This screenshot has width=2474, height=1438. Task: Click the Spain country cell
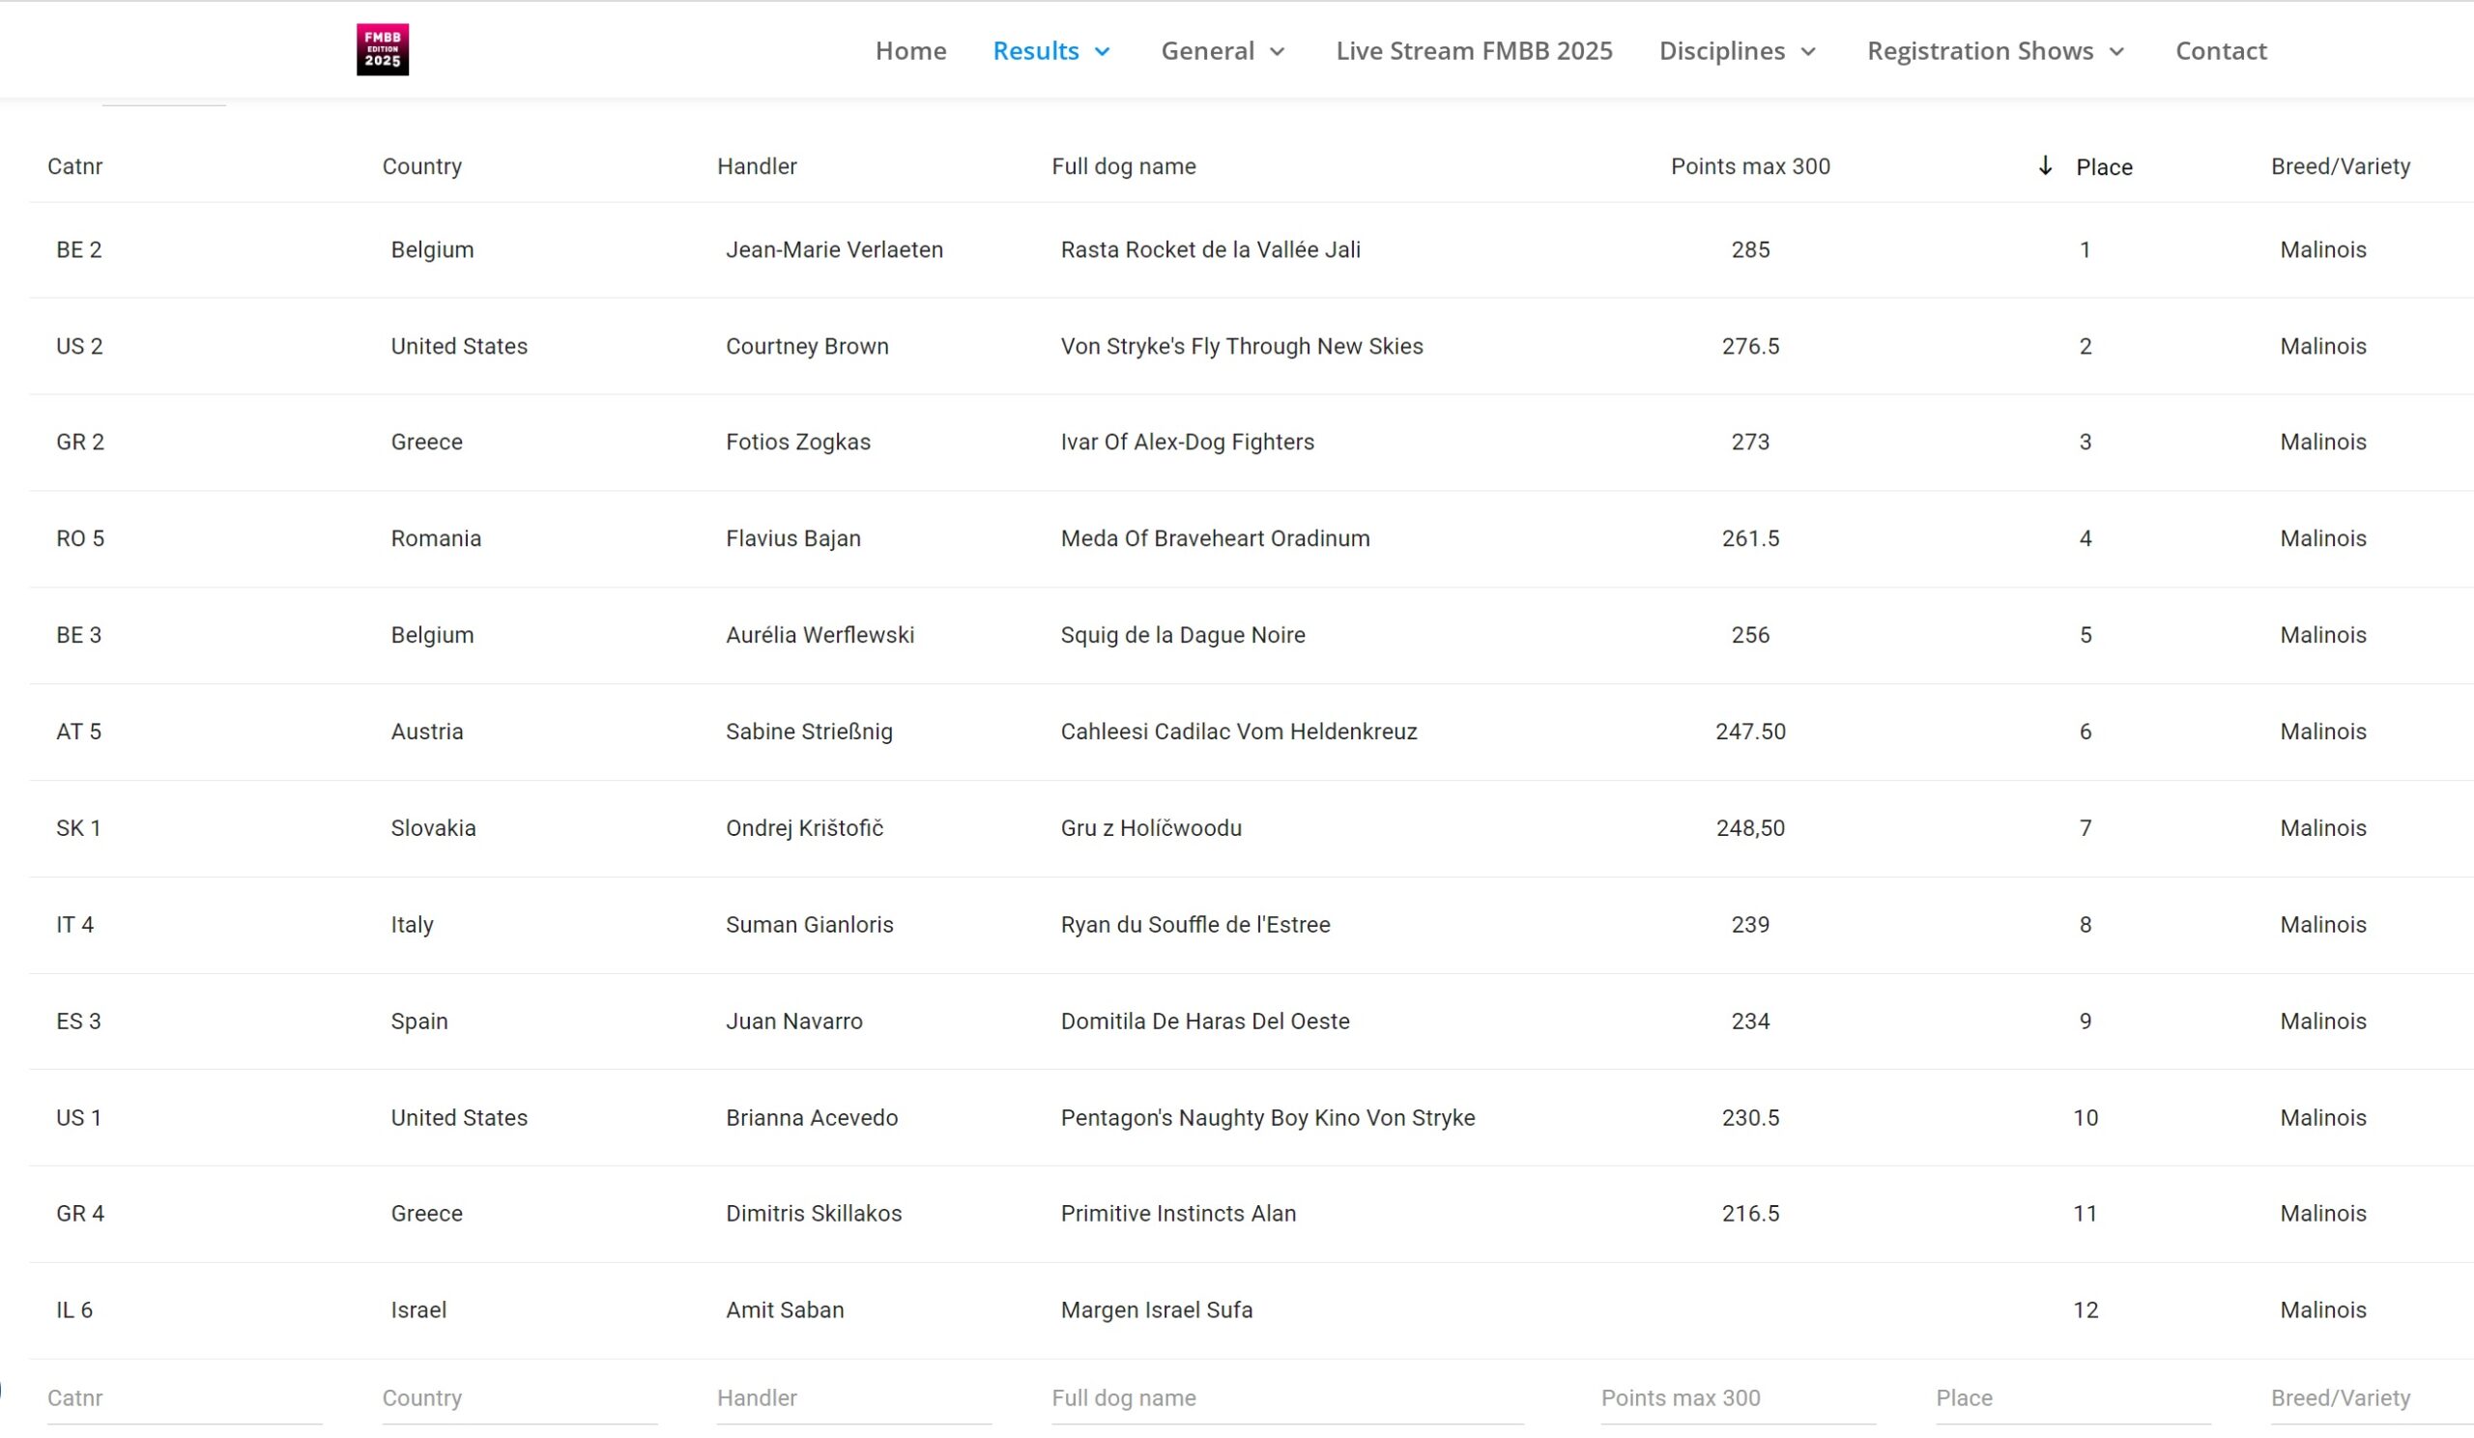[419, 1021]
